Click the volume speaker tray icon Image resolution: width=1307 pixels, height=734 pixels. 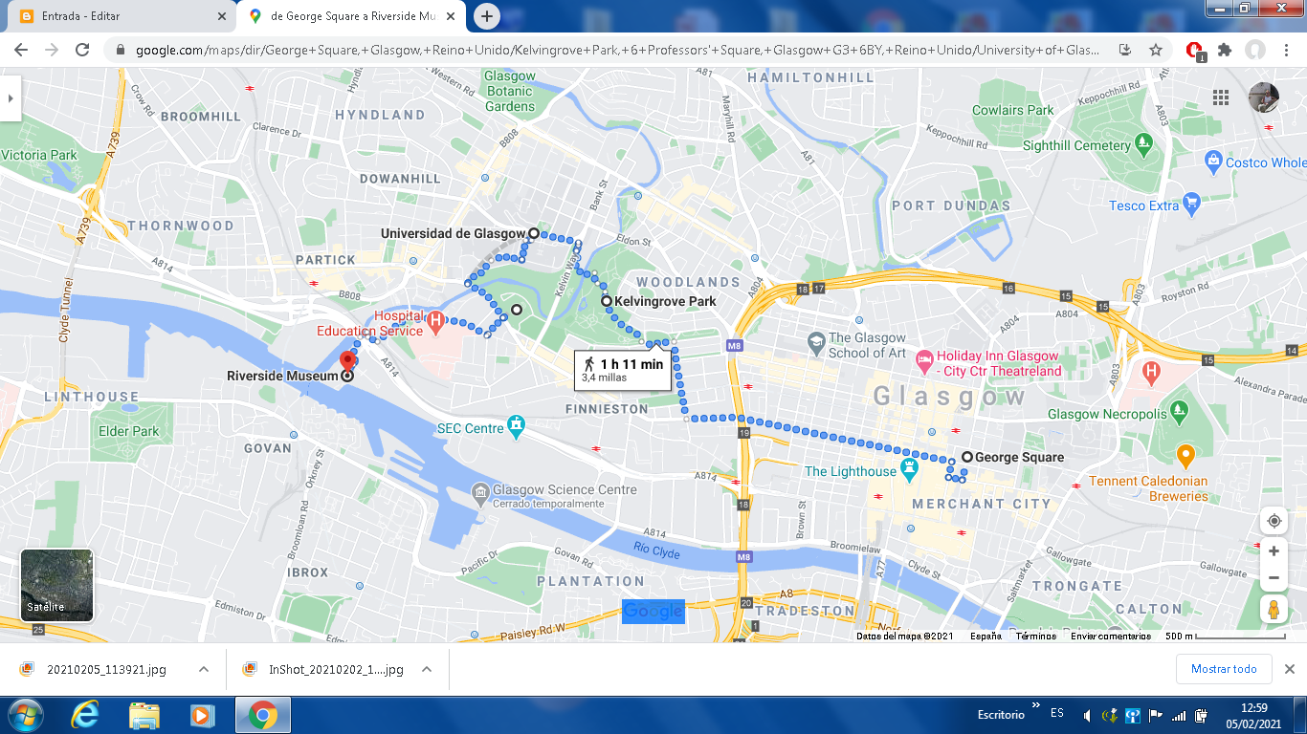[x=1088, y=715]
